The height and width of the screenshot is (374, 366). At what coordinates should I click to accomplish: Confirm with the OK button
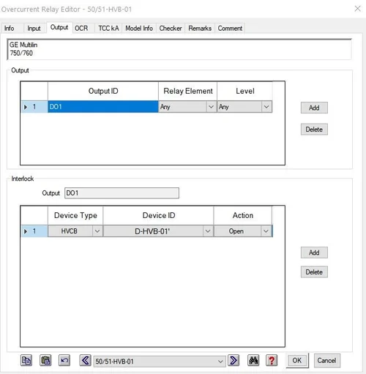[x=297, y=360]
